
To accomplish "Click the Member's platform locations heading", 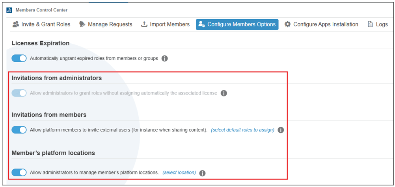I will (x=53, y=153).
